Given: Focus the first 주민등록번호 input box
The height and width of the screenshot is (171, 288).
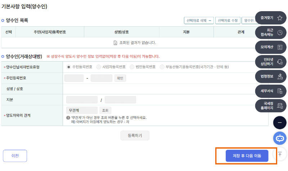Looking at the screenshot, I should [74, 78].
